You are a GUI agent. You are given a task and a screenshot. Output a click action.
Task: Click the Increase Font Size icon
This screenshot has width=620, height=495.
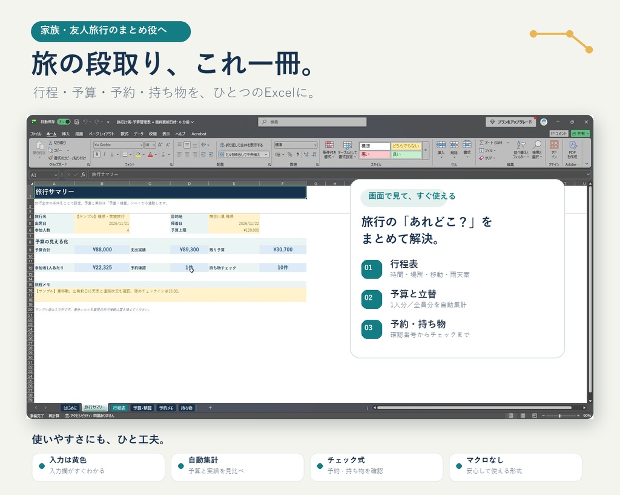coord(160,145)
